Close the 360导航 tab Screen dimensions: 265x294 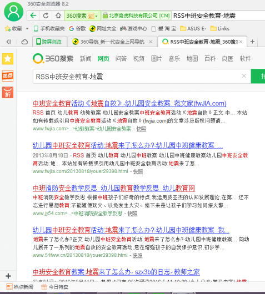[x=151, y=42]
